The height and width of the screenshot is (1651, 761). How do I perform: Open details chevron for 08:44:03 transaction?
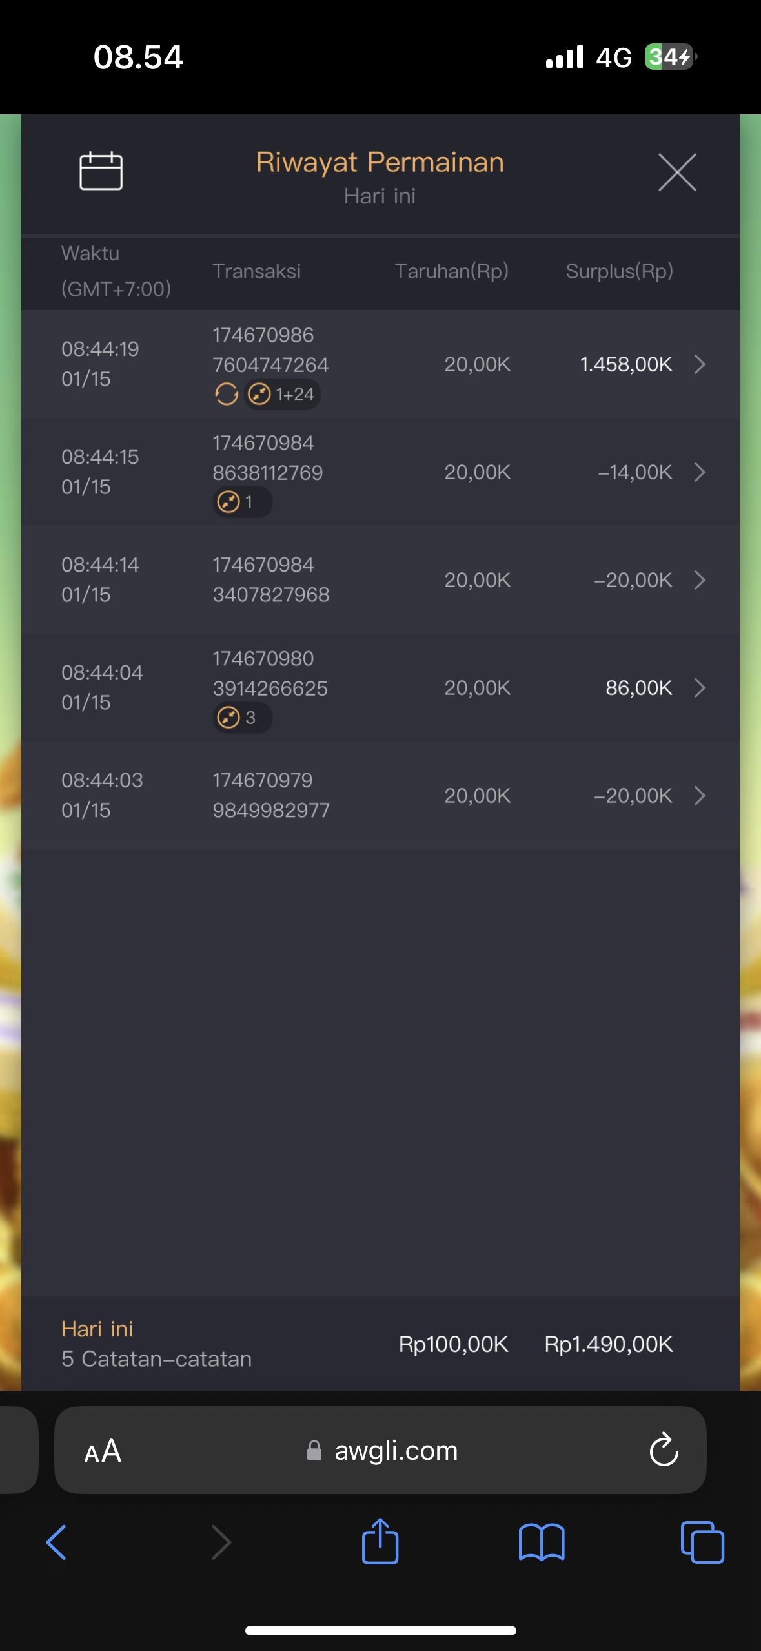coord(700,796)
